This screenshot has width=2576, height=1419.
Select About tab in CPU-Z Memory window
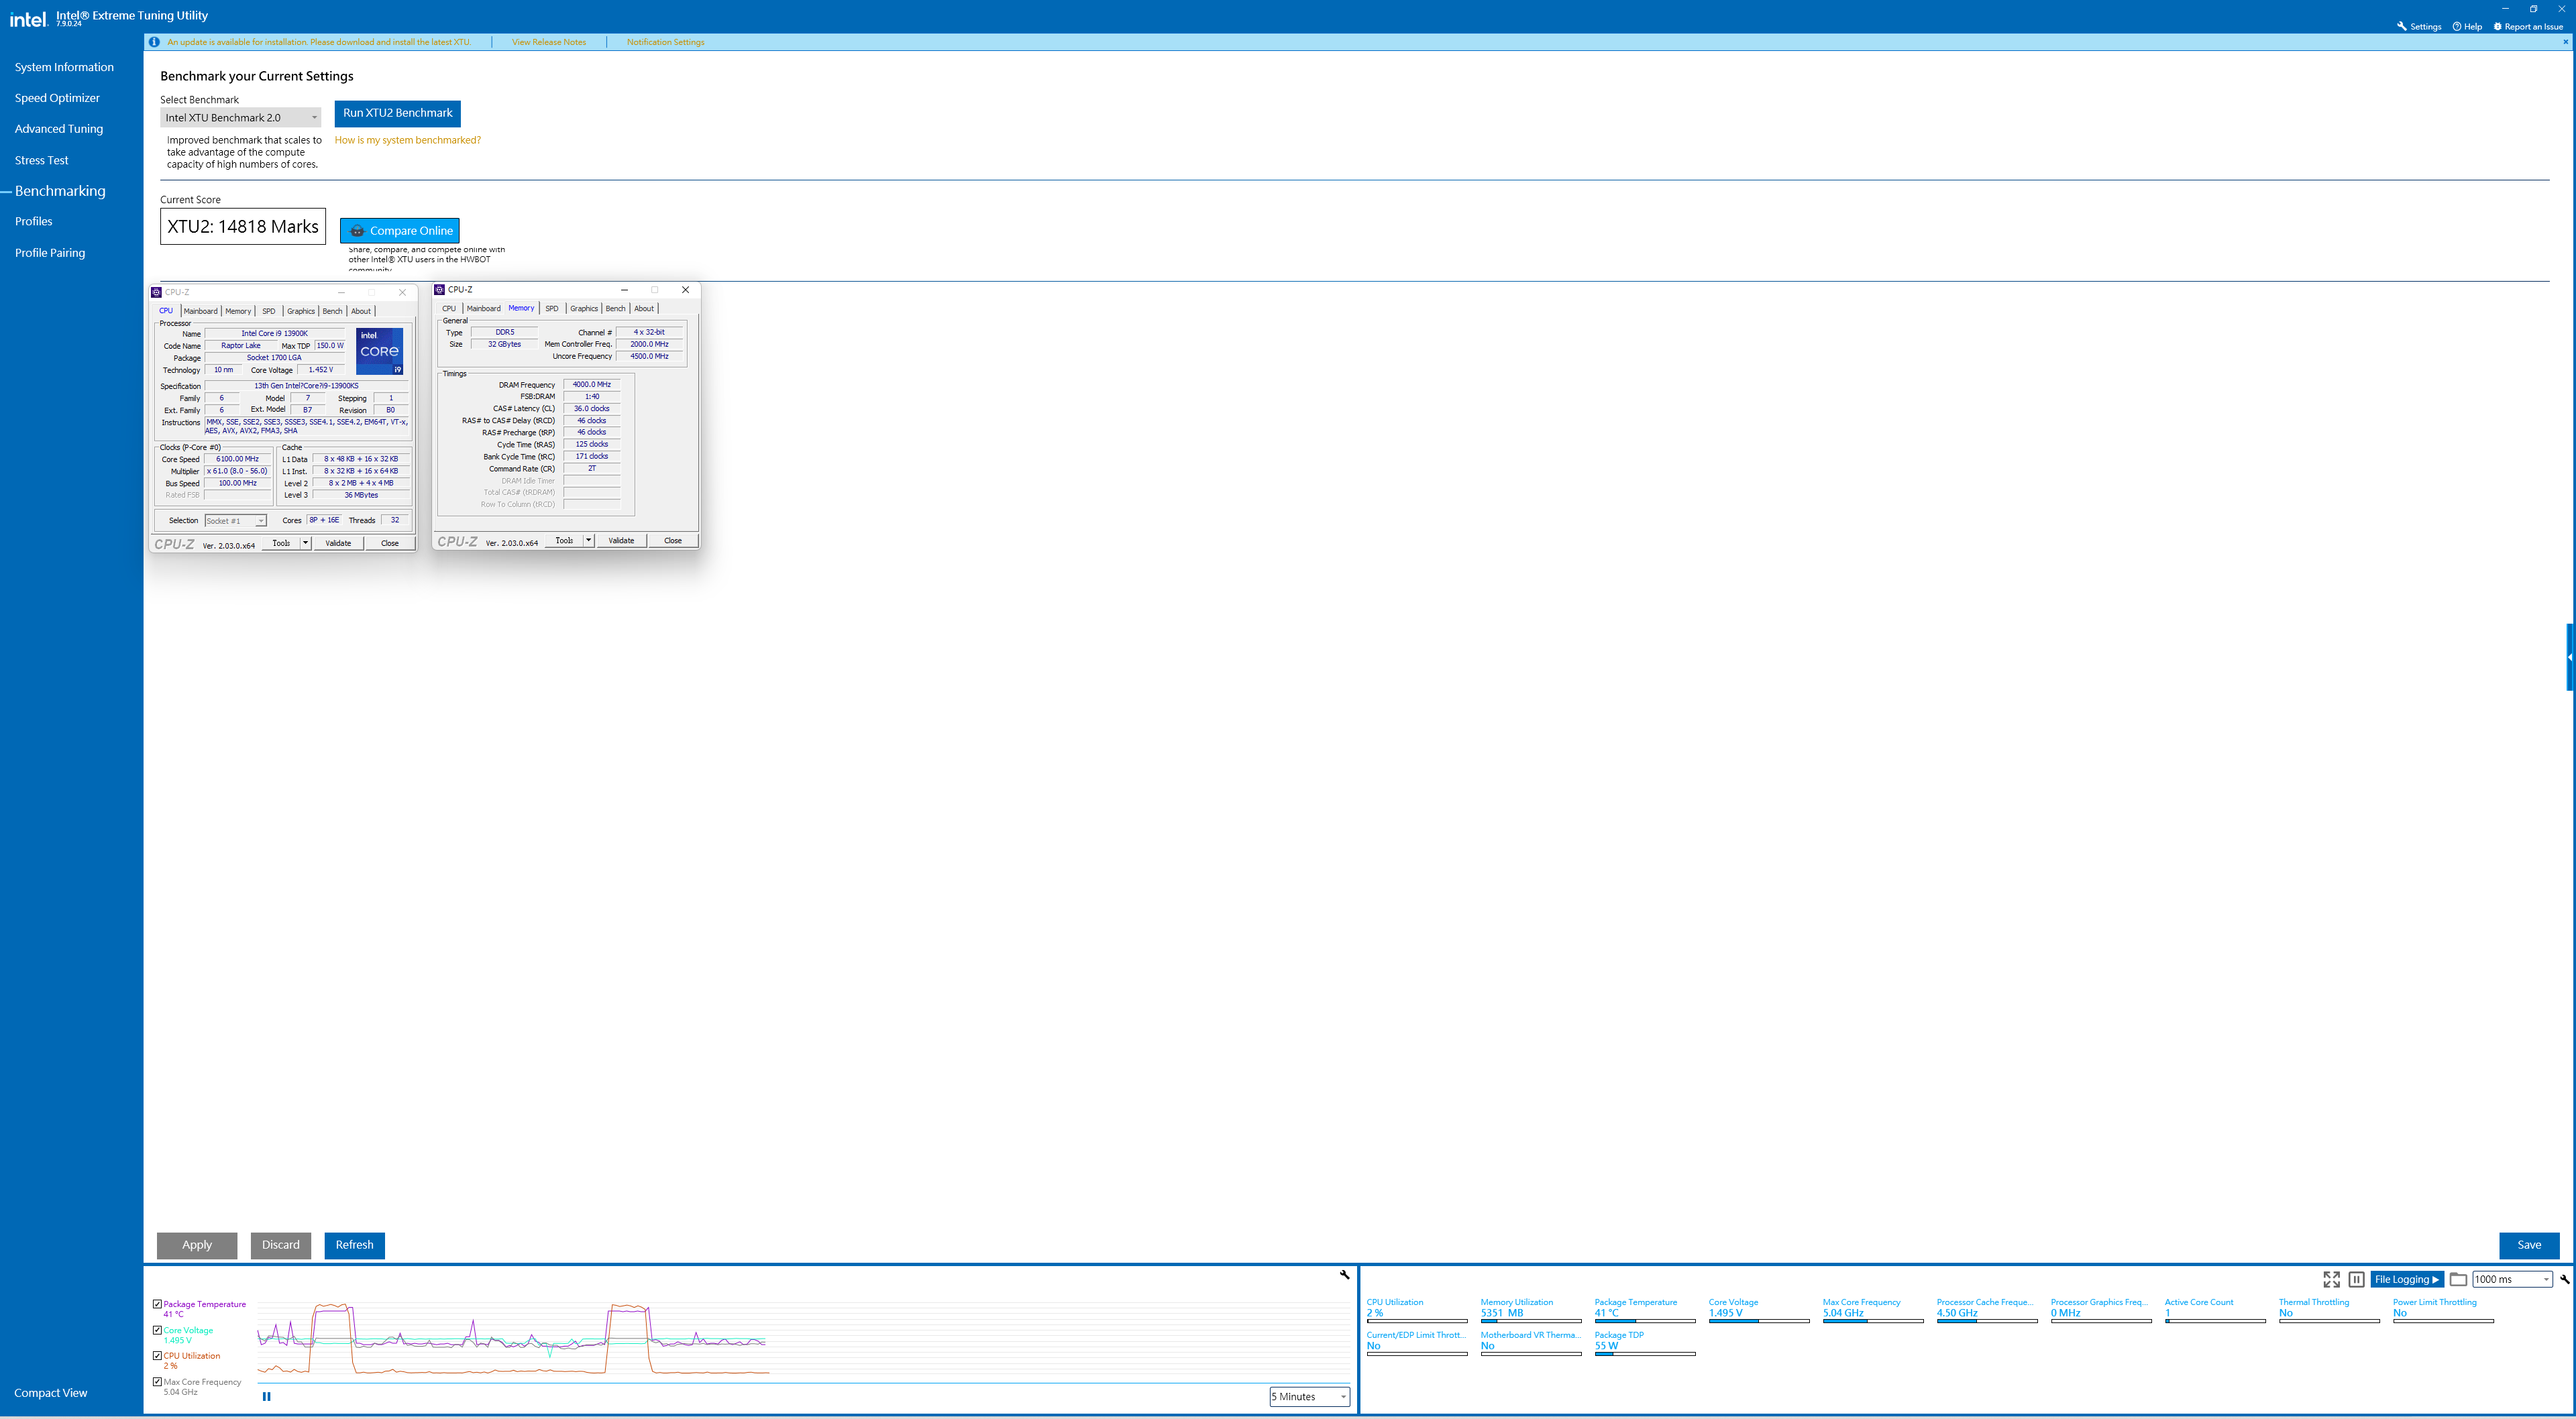644,308
